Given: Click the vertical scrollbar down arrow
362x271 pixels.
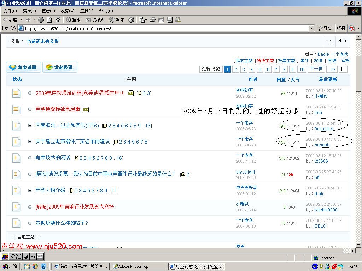Looking at the screenshot, I should click(358, 245).
